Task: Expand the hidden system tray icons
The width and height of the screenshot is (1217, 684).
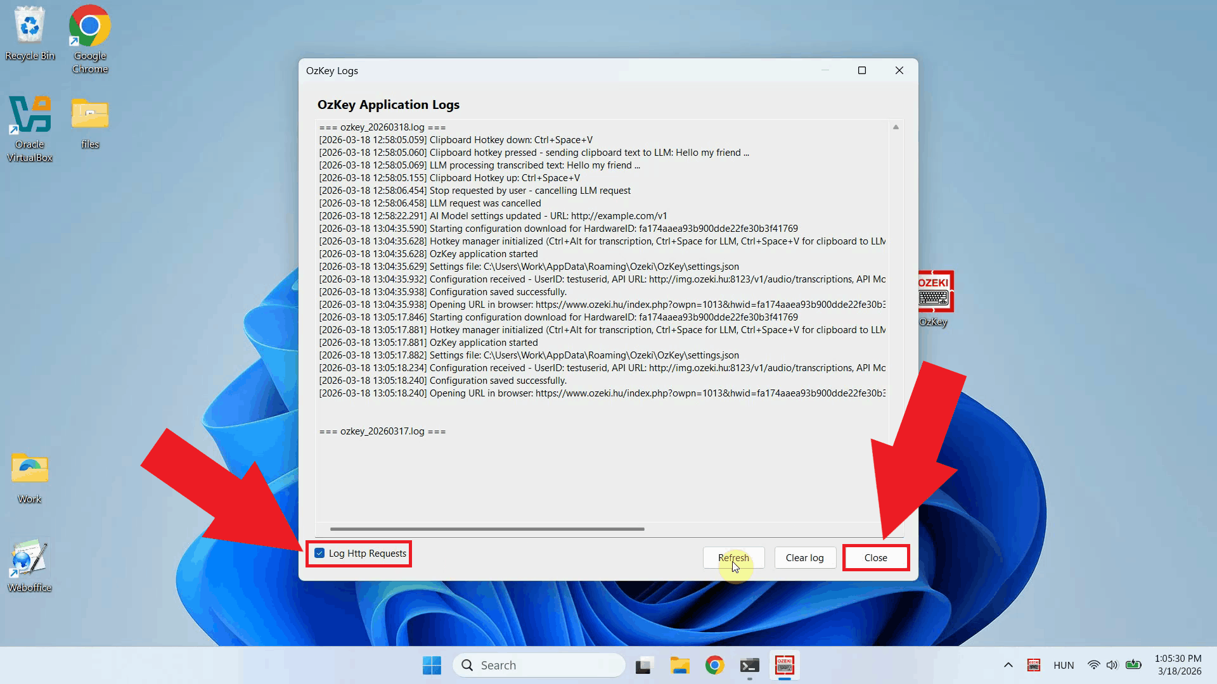Action: pos(1008,665)
